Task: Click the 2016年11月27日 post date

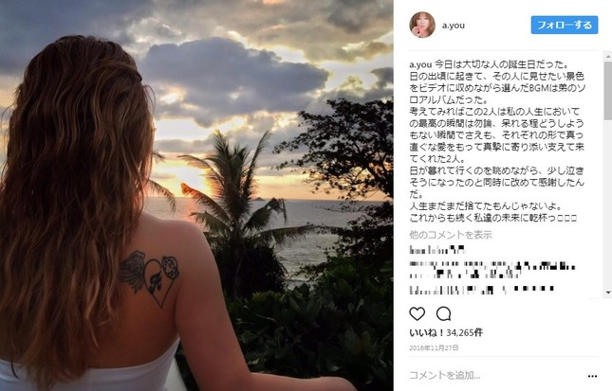Action: click(434, 347)
